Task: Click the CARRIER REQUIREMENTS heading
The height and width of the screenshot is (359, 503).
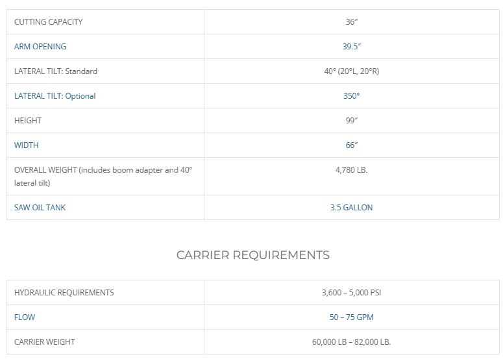Action: pos(253,255)
